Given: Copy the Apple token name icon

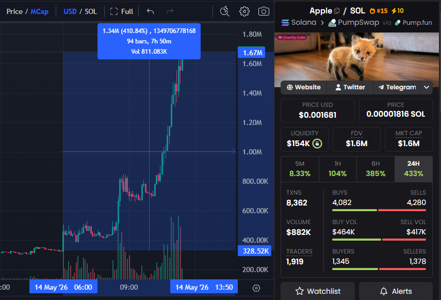Looking at the screenshot, I should [x=337, y=11].
